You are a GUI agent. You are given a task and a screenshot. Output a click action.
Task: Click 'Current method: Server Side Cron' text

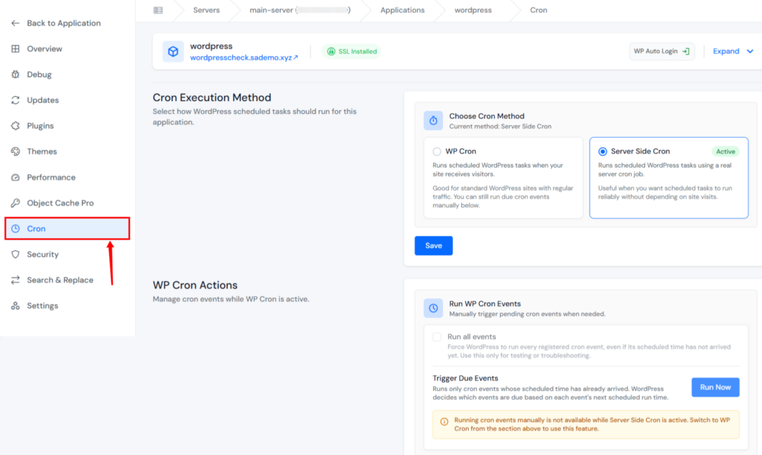(x=500, y=127)
